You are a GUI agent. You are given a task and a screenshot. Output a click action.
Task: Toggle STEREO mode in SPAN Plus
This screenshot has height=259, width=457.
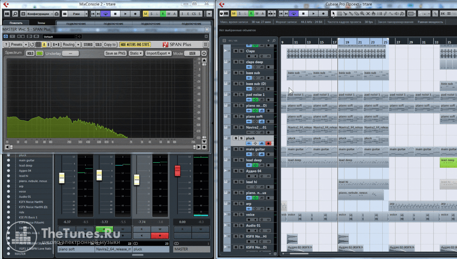click(x=88, y=44)
